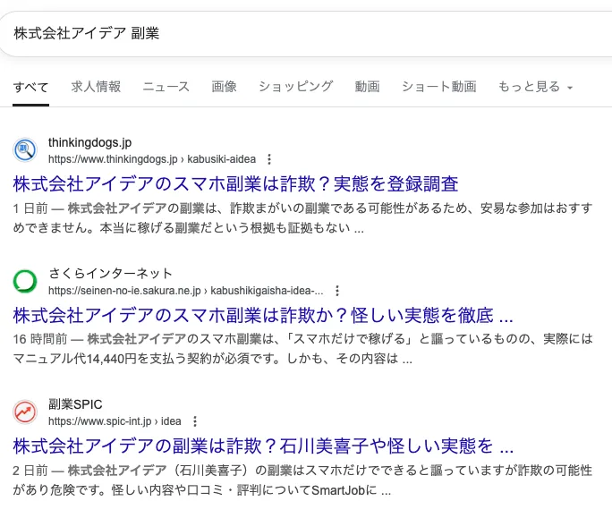The height and width of the screenshot is (518, 612).
Task: Click the https://seinen-no-ie.sakura.ne.jp URL
Action: 186,291
